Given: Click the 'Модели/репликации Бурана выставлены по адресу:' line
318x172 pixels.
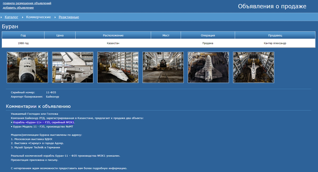Looking at the screenshot, I should [x=46, y=135].
